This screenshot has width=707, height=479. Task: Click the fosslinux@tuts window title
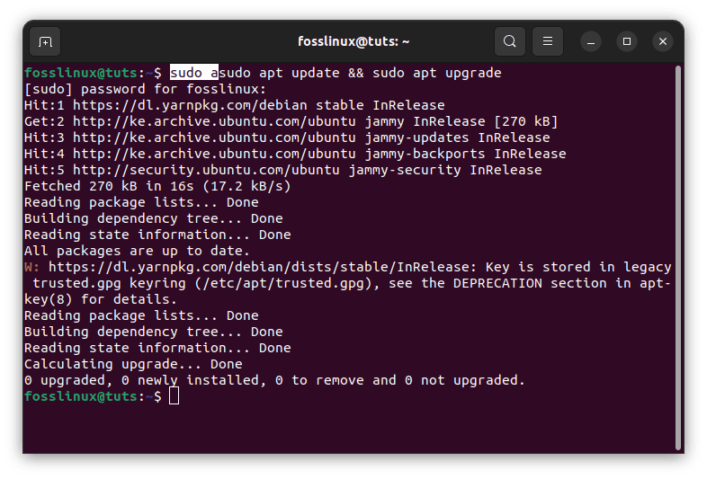(353, 41)
